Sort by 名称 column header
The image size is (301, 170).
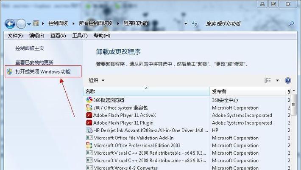coord(146,91)
